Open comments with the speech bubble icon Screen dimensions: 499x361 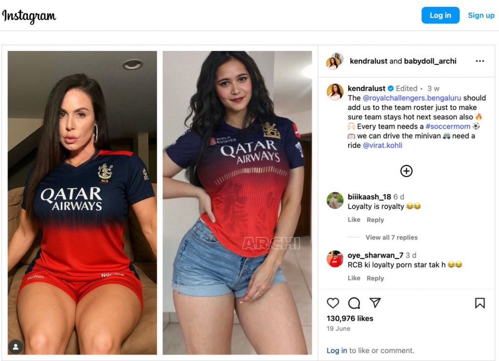click(354, 303)
